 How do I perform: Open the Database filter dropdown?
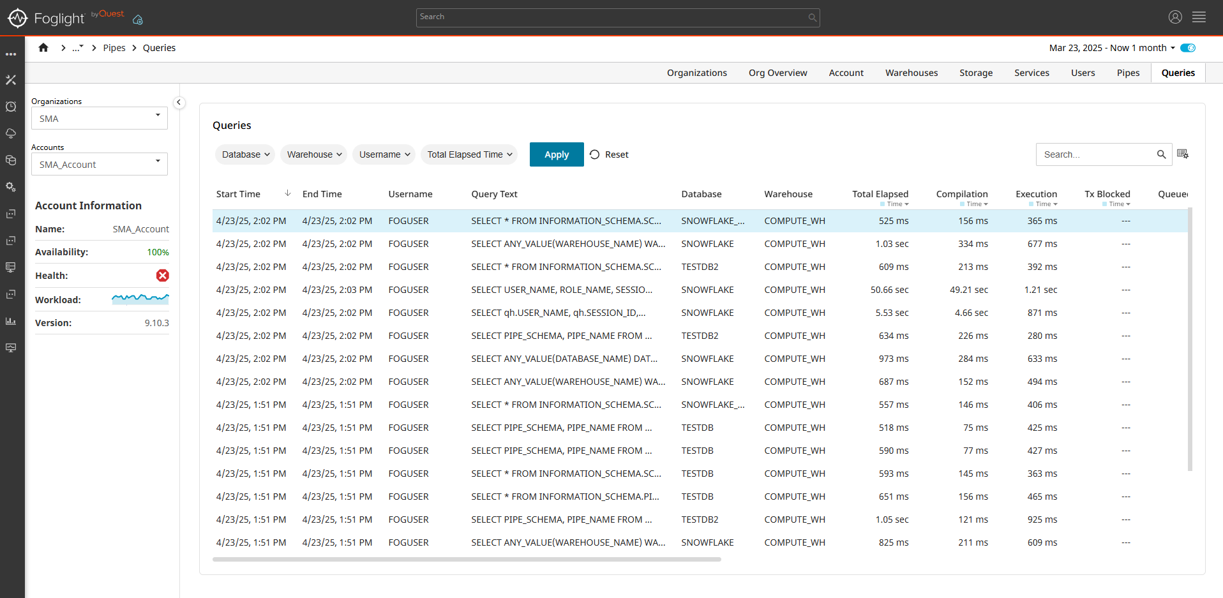(x=245, y=154)
